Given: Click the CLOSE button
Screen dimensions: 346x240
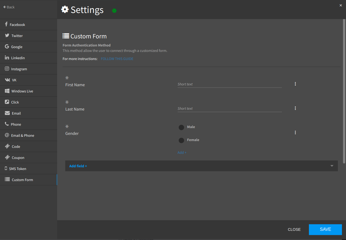Looking at the screenshot, I should [294, 229].
